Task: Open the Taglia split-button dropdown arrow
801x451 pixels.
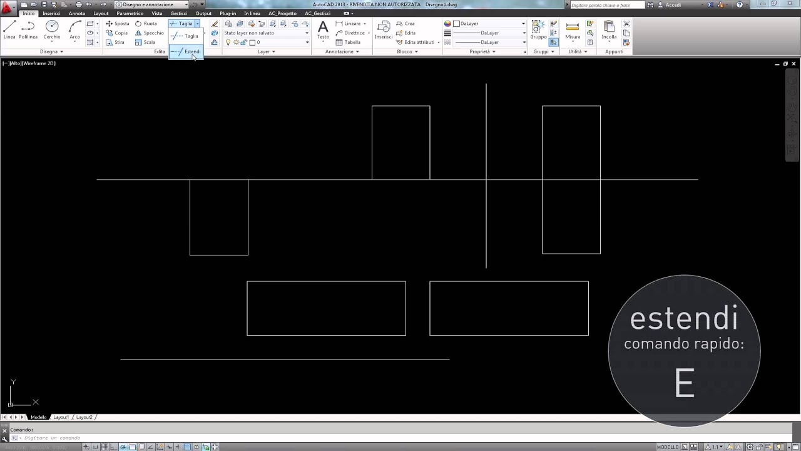Action: 197,24
